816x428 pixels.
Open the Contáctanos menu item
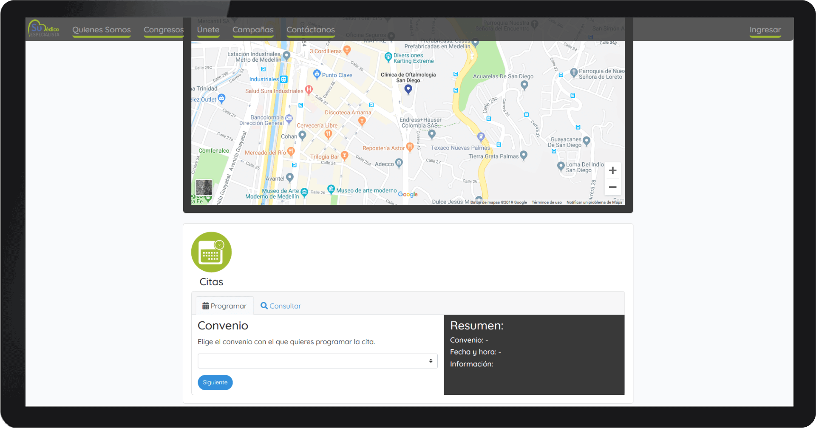tap(311, 30)
